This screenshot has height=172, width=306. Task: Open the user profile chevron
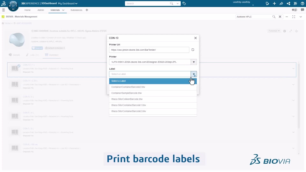tap(253, 5)
